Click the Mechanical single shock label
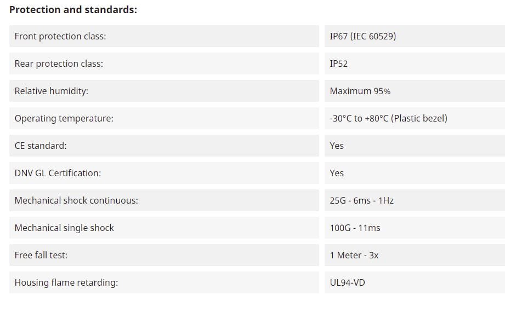 (x=64, y=228)
